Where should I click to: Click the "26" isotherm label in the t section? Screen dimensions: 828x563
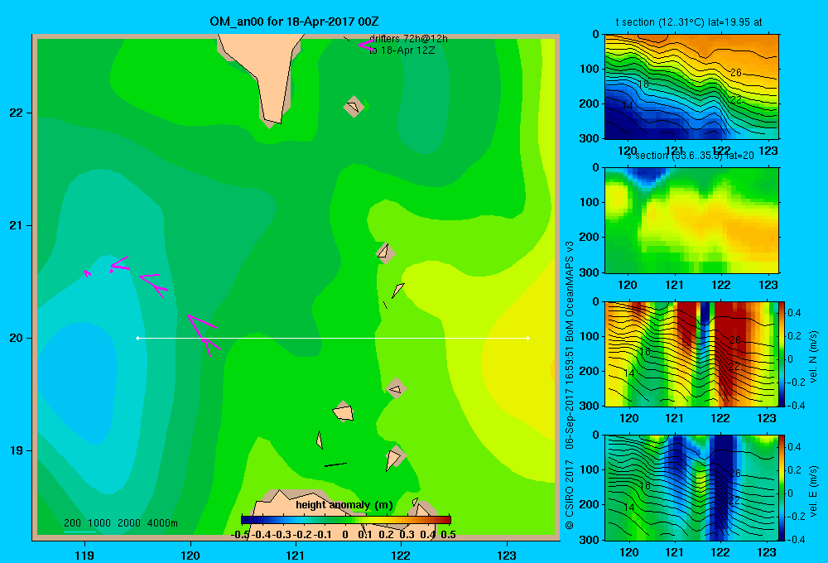point(736,72)
